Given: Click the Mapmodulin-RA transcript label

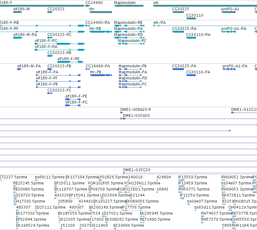Looking at the screenshot, I should pos(129,28).
